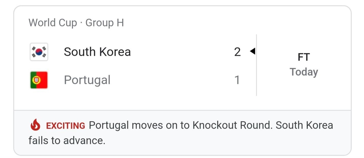Click the Portugal flag icon
Image resolution: width=364 pixels, height=158 pixels.
coord(39,80)
